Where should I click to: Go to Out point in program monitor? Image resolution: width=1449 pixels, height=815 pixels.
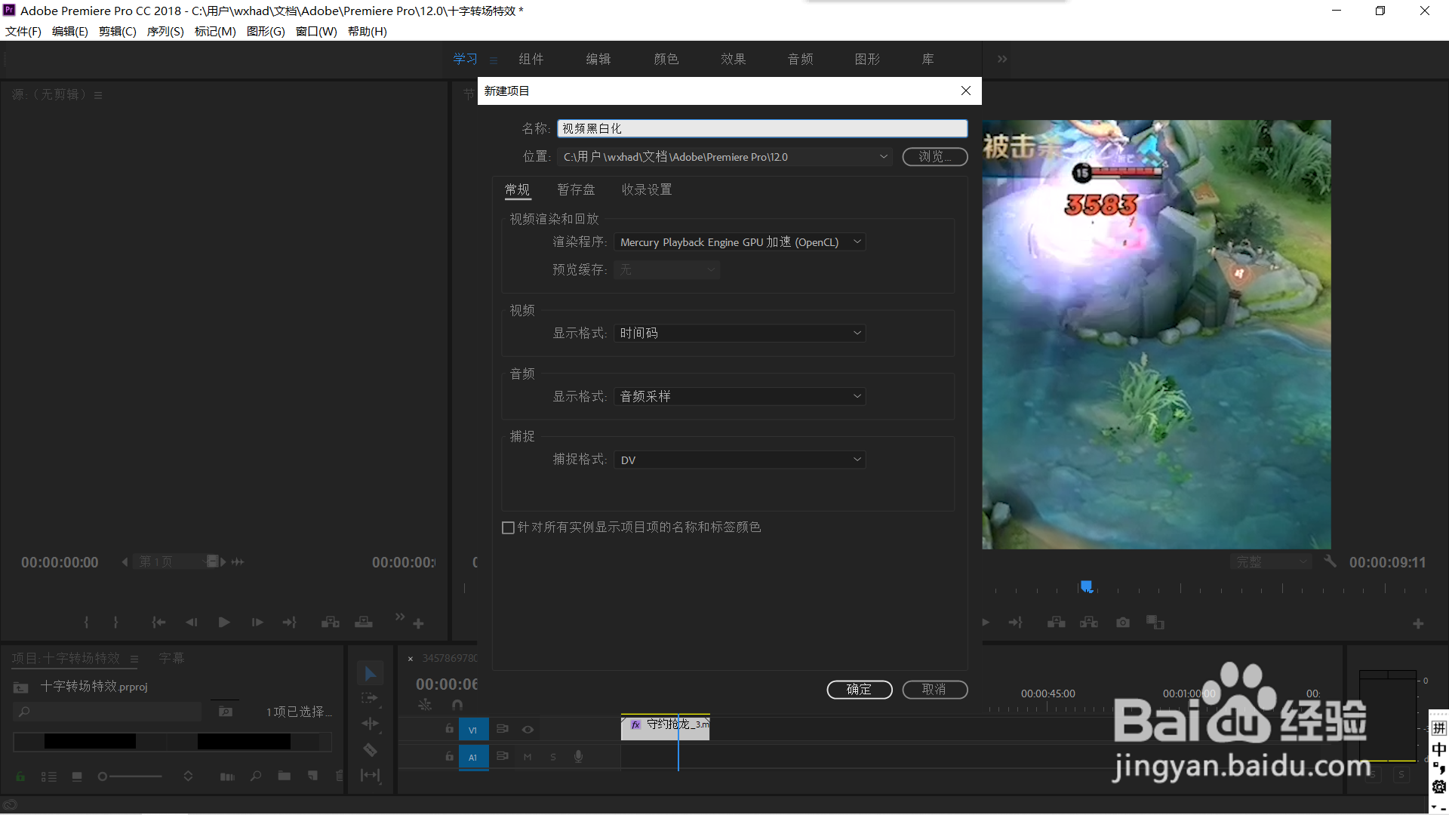tap(1016, 623)
